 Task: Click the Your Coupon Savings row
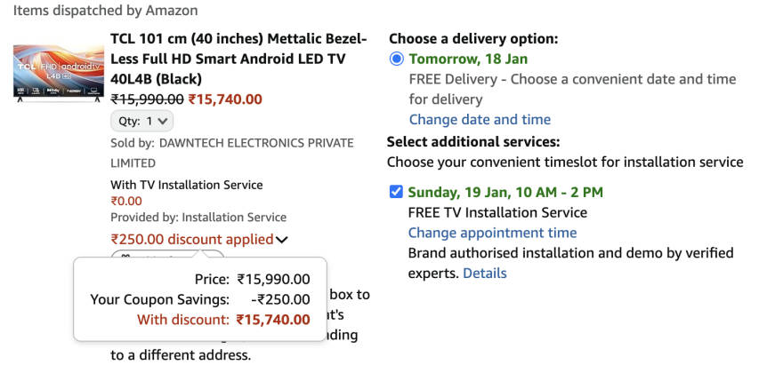[200, 299]
